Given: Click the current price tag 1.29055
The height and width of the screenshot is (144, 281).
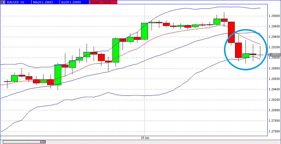Looking at the screenshot, I should 273,55.
